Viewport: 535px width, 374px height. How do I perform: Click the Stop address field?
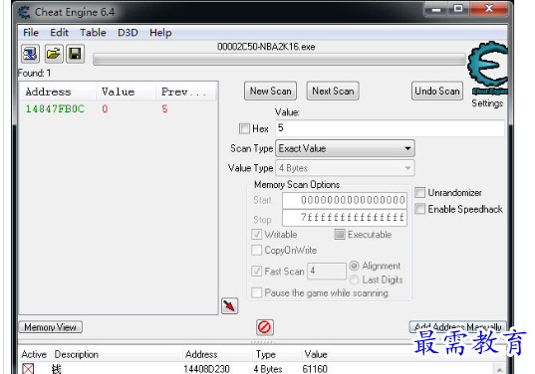point(345,218)
